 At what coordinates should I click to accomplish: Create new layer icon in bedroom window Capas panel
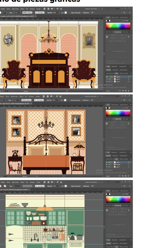click(x=125, y=176)
